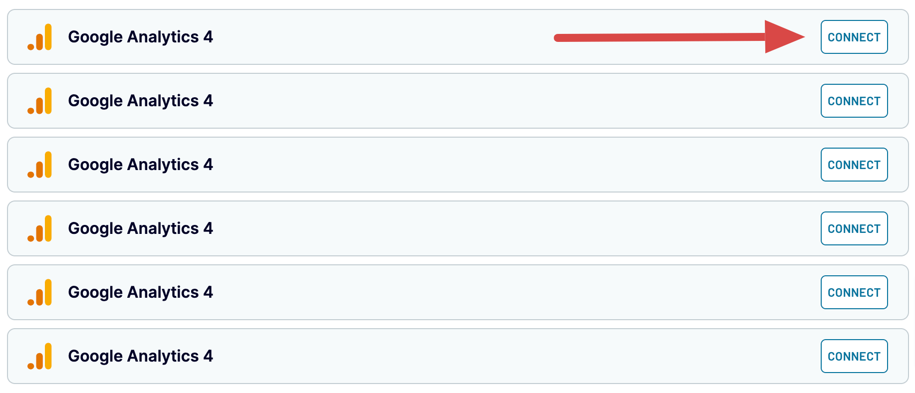Viewport: 915px width, 393px height.
Task: Connect the third Google Analytics 4 entry
Action: (x=854, y=165)
